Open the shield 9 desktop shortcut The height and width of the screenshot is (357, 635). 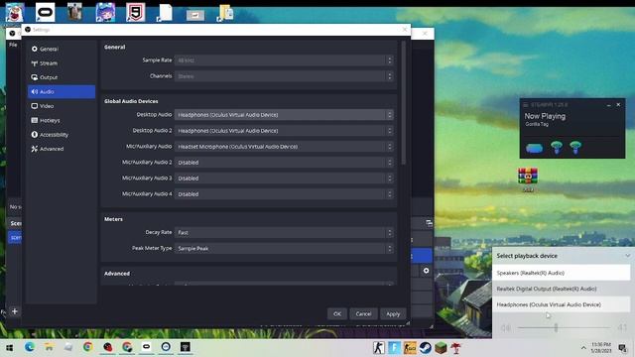[135, 12]
